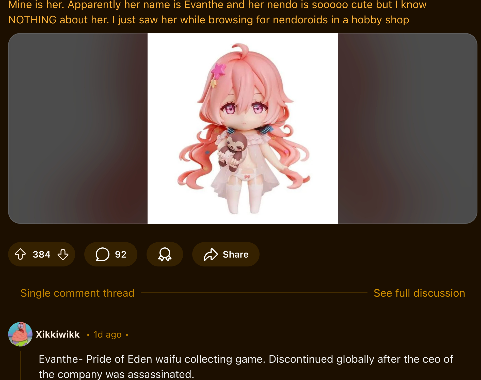Click the post text mentioning hobby shop

209,20
